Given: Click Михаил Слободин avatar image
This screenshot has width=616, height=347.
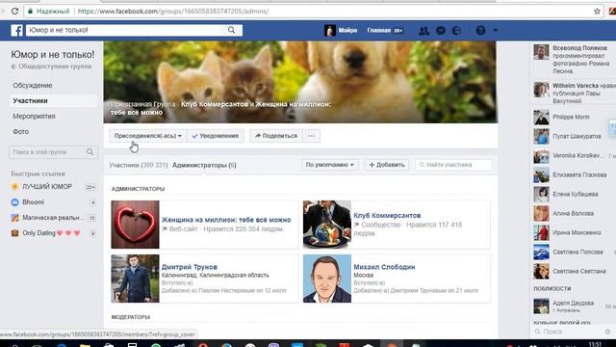Looking at the screenshot, I should pyautogui.click(x=327, y=279).
